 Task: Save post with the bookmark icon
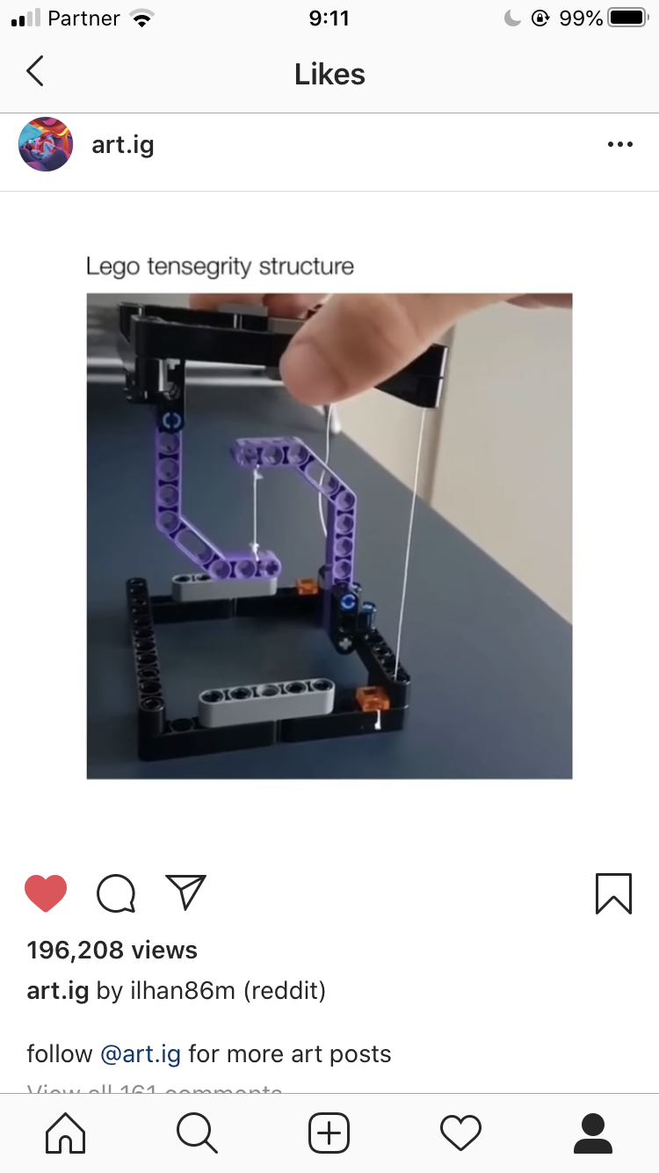(x=613, y=893)
